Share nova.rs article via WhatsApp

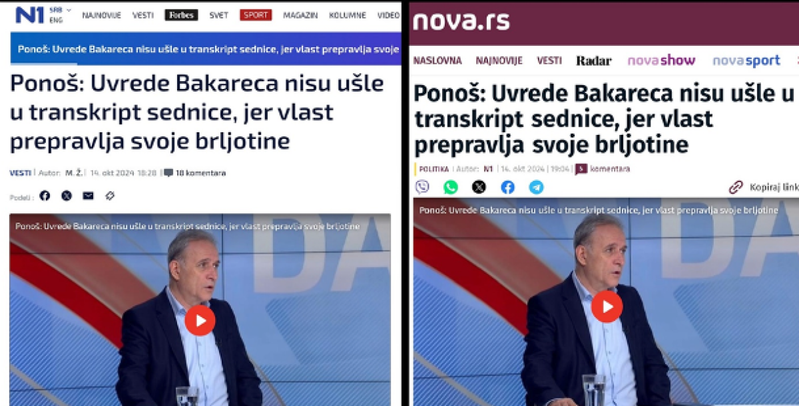(x=451, y=187)
